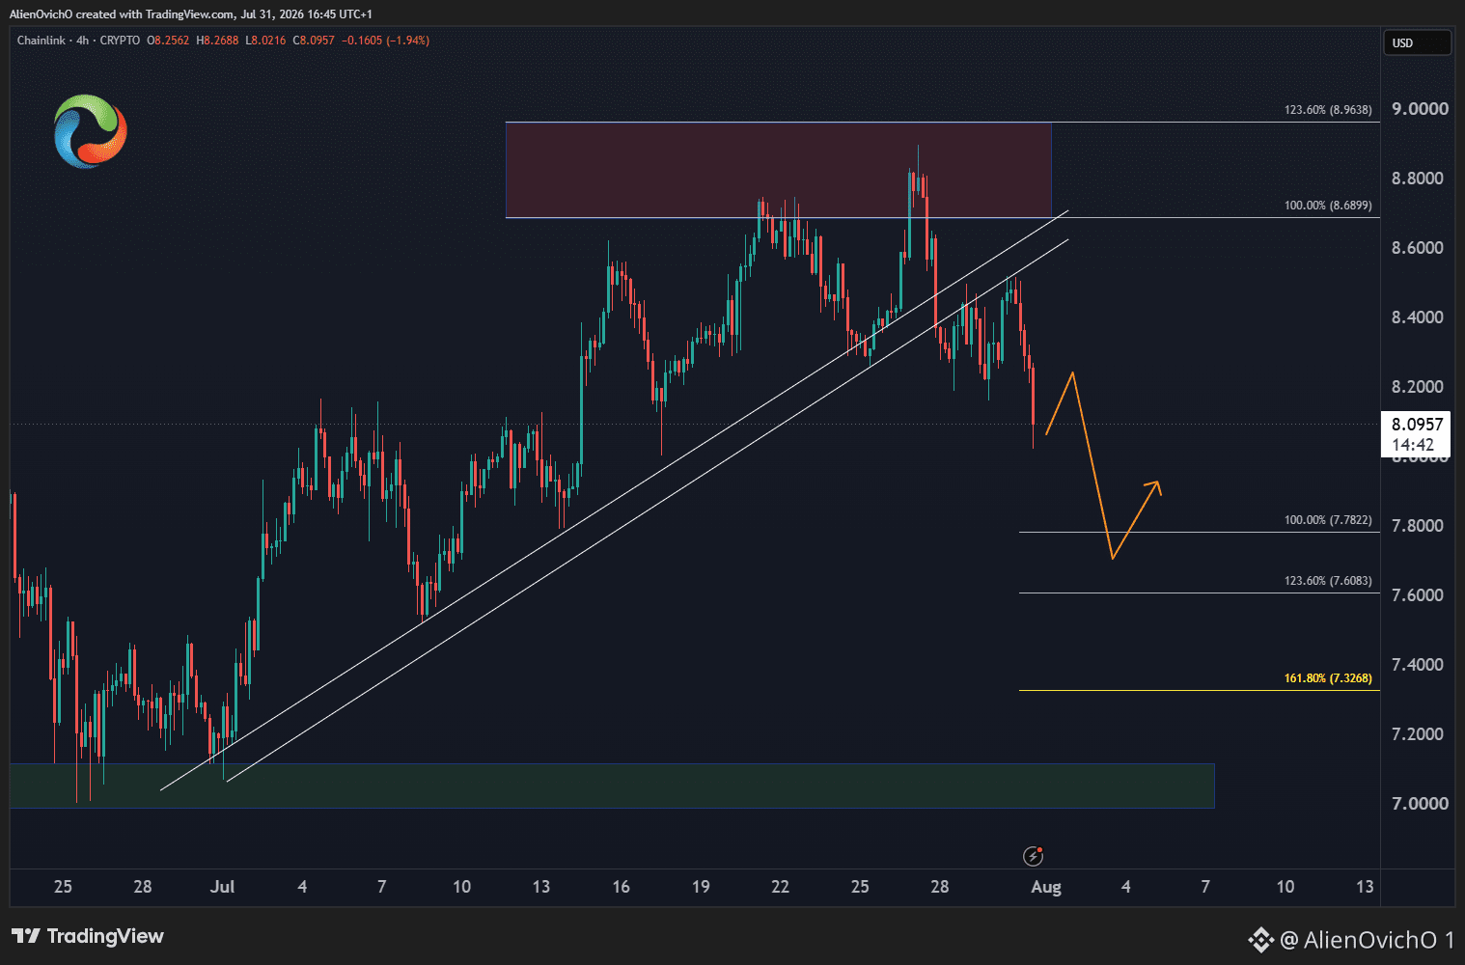The width and height of the screenshot is (1465, 965).
Task: Open the USD currency selector
Action: tap(1417, 42)
